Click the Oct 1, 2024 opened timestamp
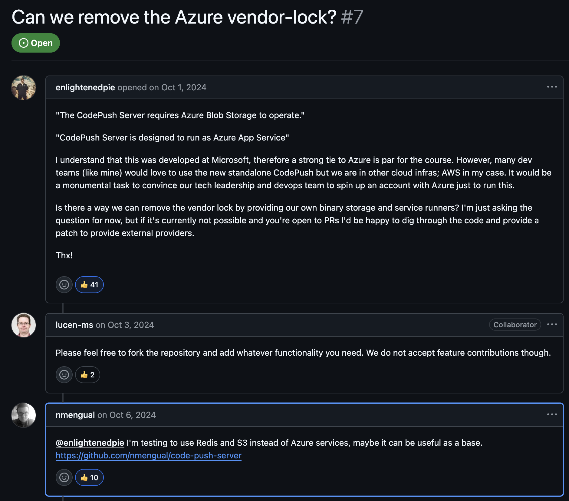569x501 pixels. pyautogui.click(x=184, y=87)
